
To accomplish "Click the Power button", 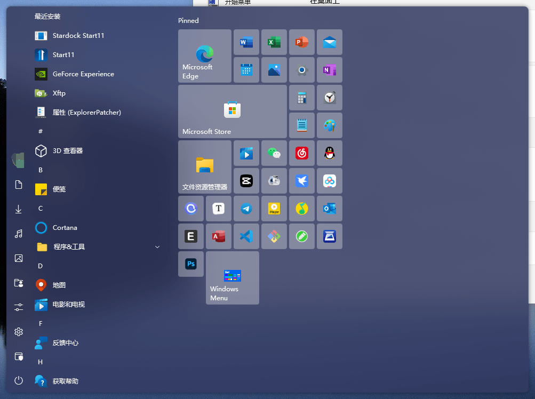I will pos(19,380).
